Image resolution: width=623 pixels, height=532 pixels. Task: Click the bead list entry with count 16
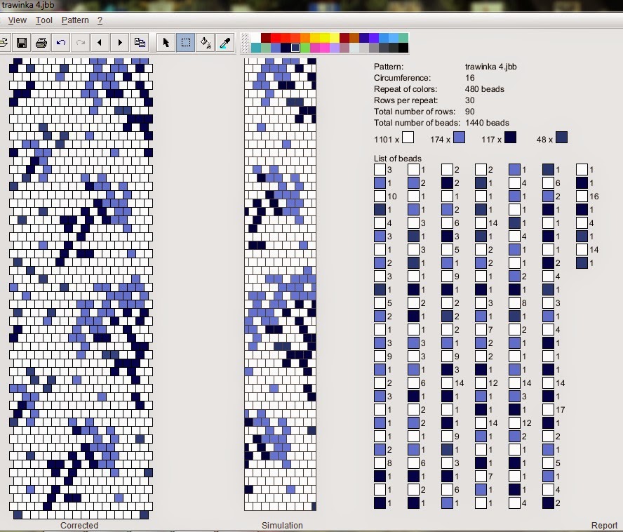pos(587,196)
